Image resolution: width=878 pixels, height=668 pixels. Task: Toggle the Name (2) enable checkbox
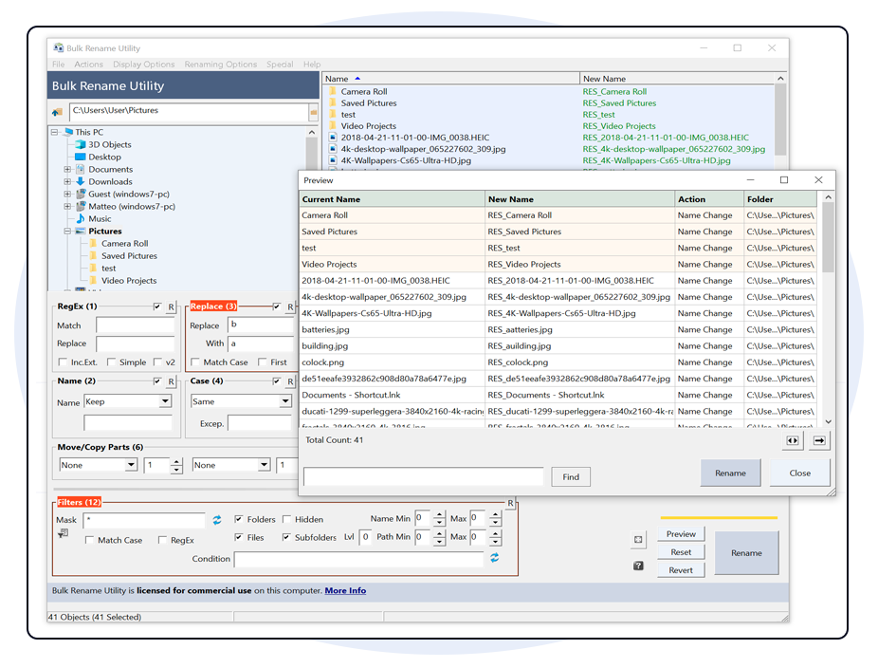pyautogui.click(x=157, y=381)
